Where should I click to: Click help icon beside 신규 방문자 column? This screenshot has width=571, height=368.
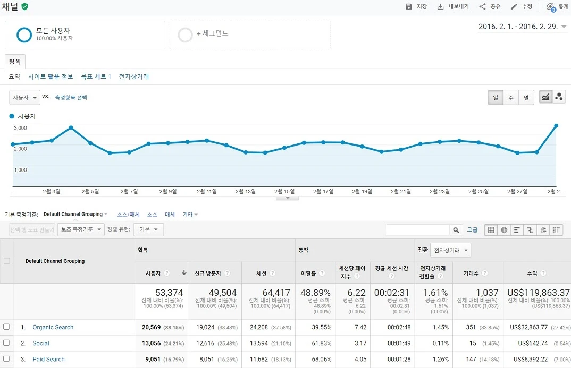pos(227,273)
